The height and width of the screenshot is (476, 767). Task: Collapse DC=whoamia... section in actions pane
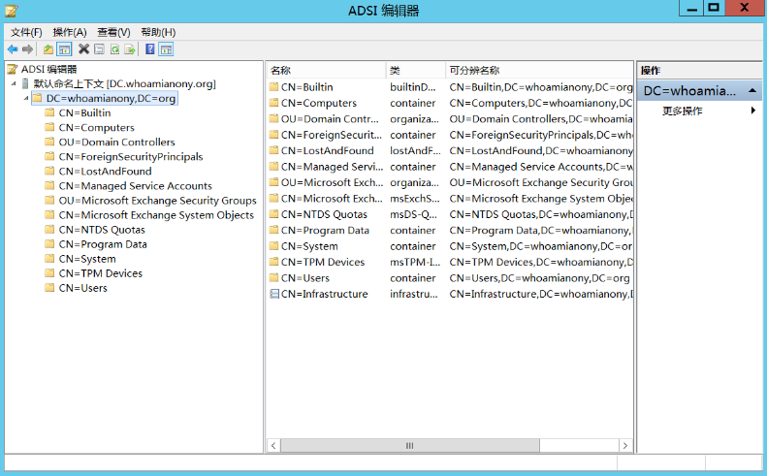752,90
